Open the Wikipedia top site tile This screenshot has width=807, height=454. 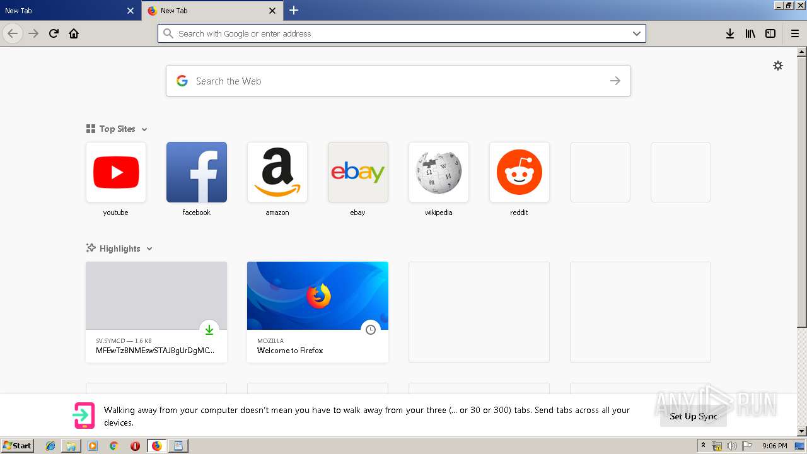pyautogui.click(x=439, y=172)
